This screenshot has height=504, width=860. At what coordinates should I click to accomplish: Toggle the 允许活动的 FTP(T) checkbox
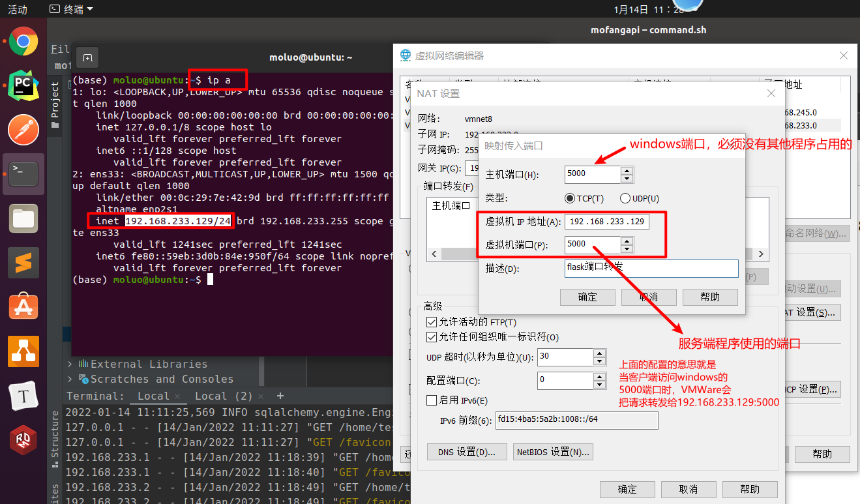tap(431, 322)
